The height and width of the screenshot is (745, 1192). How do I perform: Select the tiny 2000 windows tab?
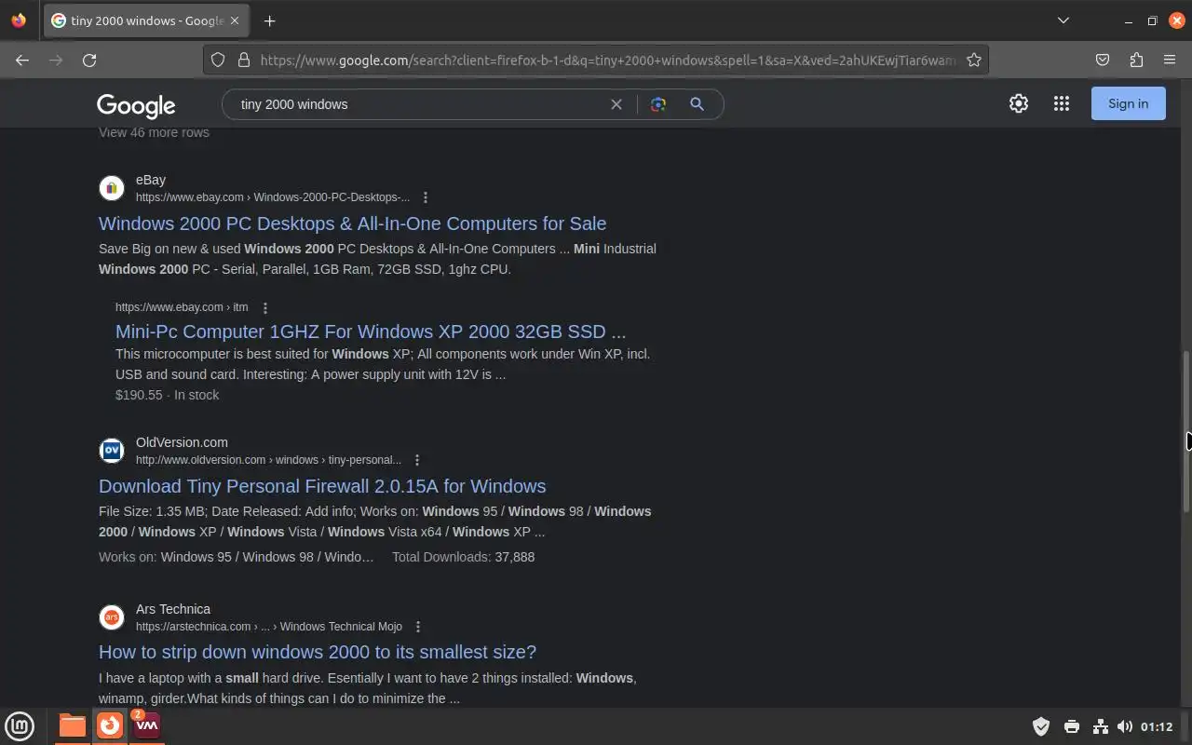coord(147,20)
